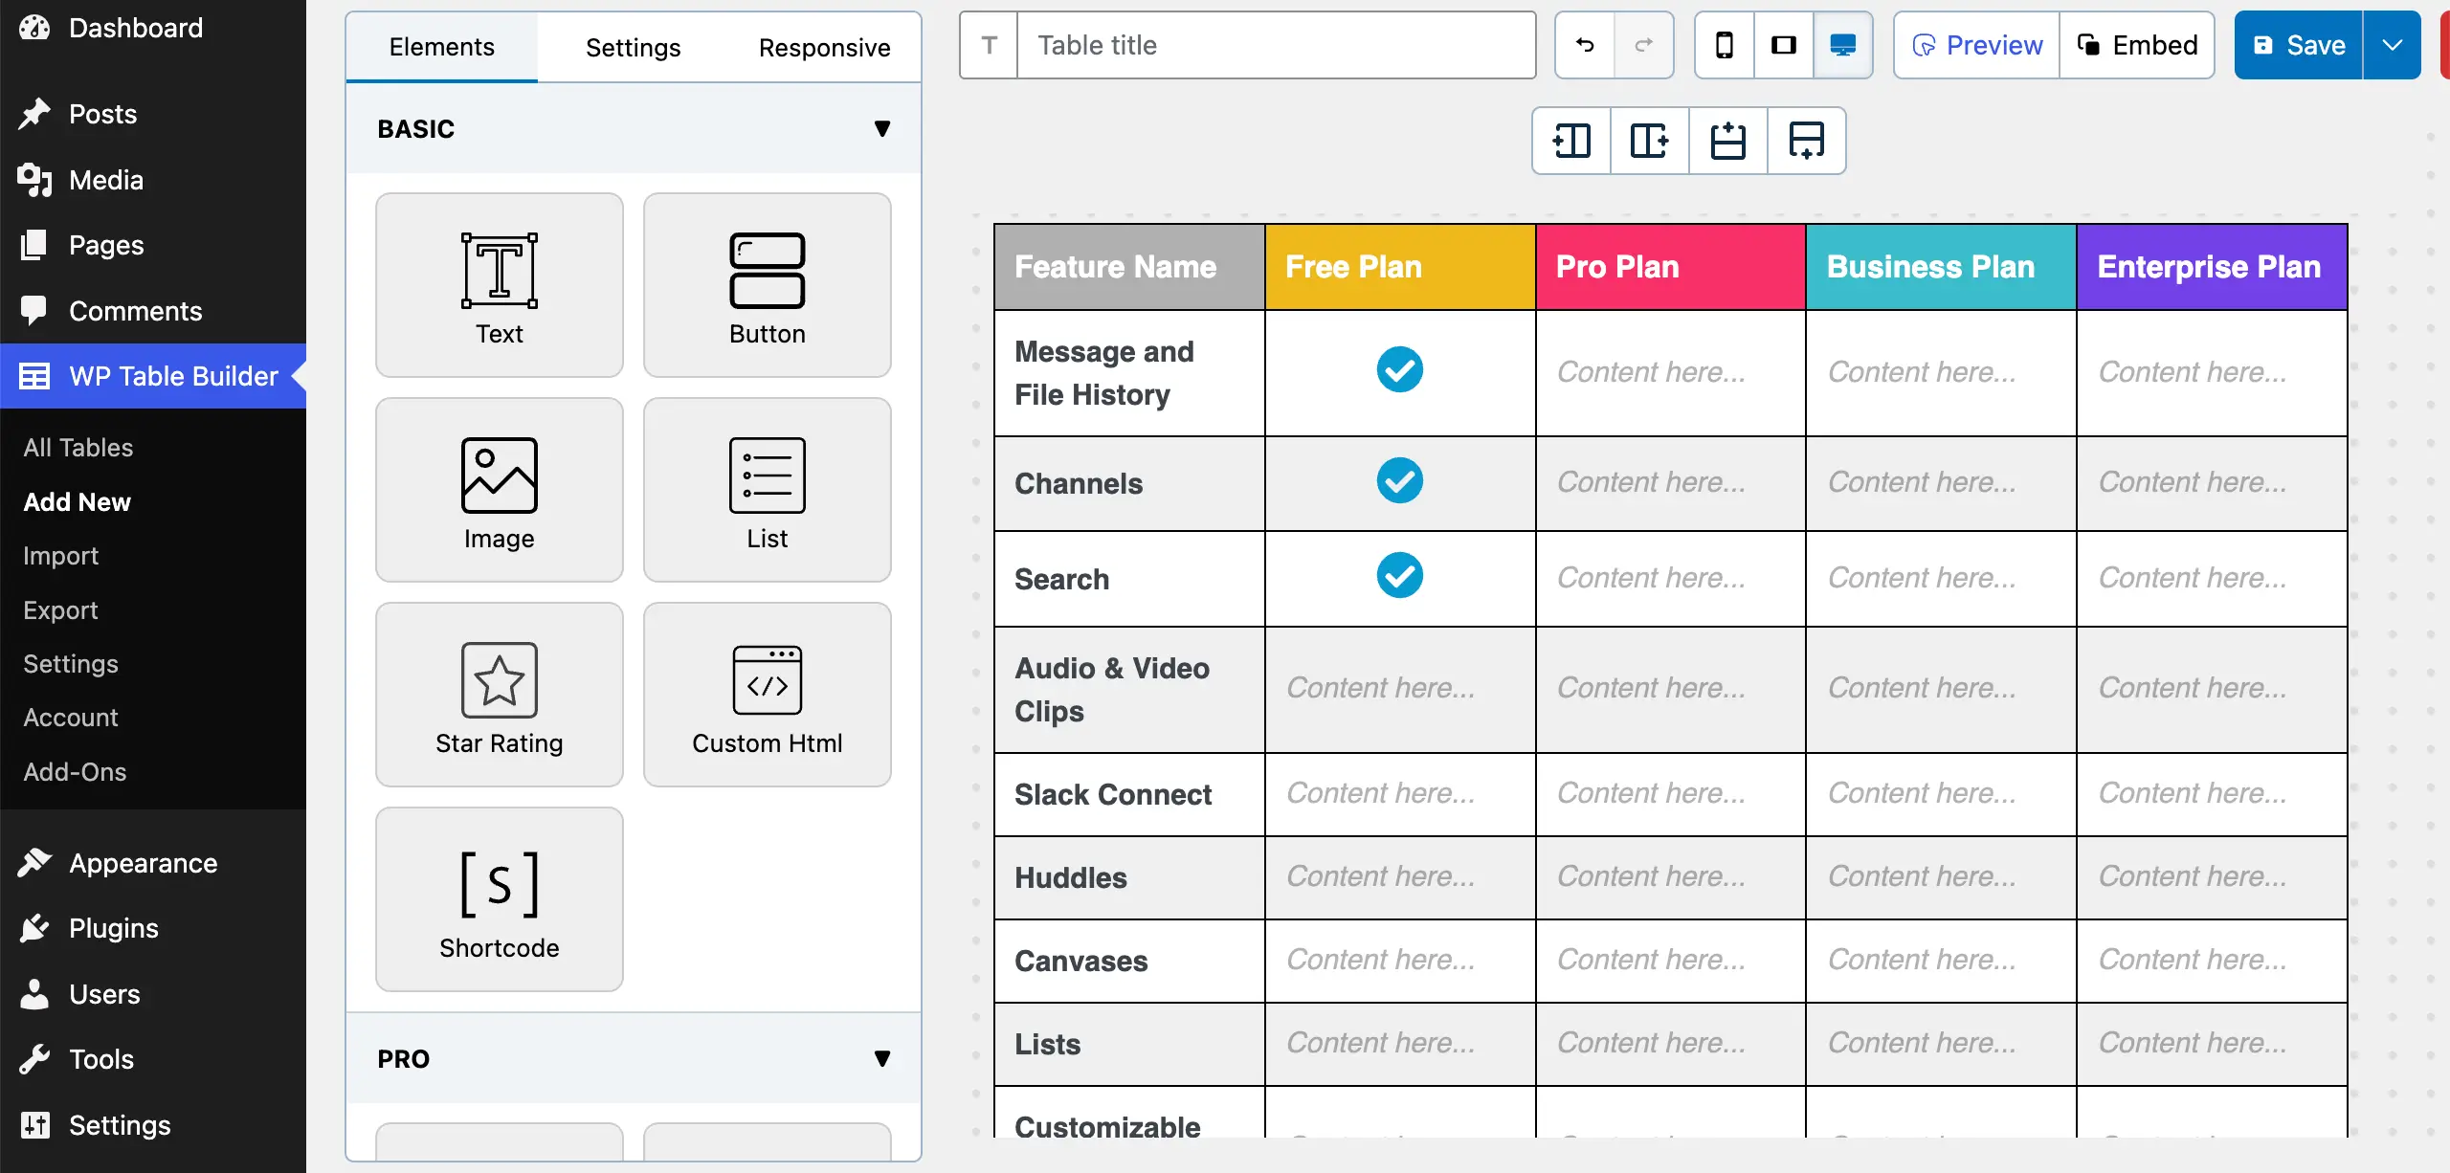Image resolution: width=2450 pixels, height=1173 pixels.
Task: Click the Channels row check mark
Action: (x=1399, y=480)
